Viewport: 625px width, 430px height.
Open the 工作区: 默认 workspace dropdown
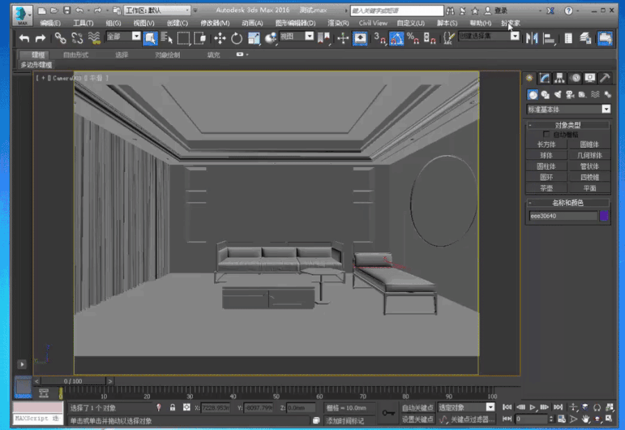tap(158, 10)
